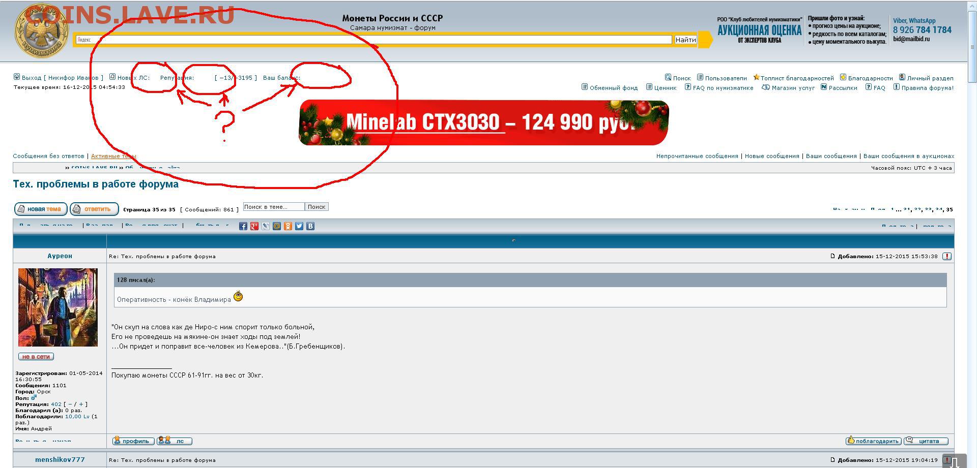The width and height of the screenshot is (977, 468).
Task: Focus the Yandex search input field
Action: click(373, 40)
